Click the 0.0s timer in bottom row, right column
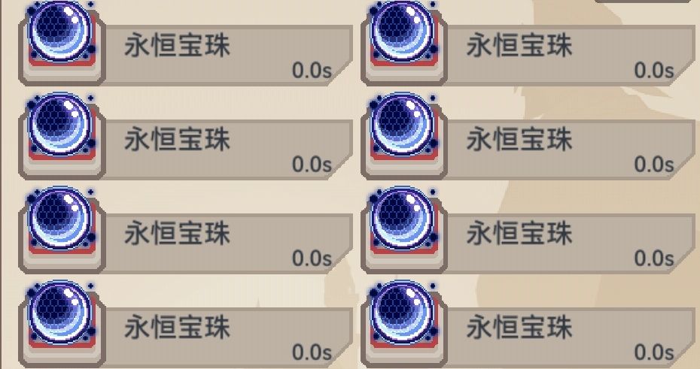This screenshot has height=369, width=700. (654, 352)
